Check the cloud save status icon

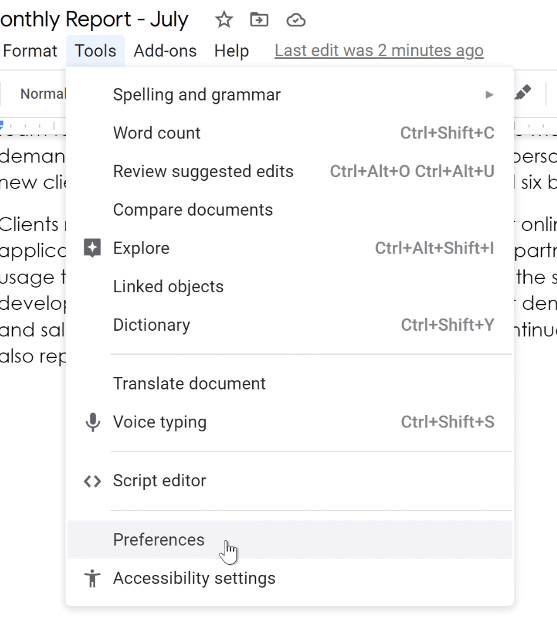tap(295, 20)
